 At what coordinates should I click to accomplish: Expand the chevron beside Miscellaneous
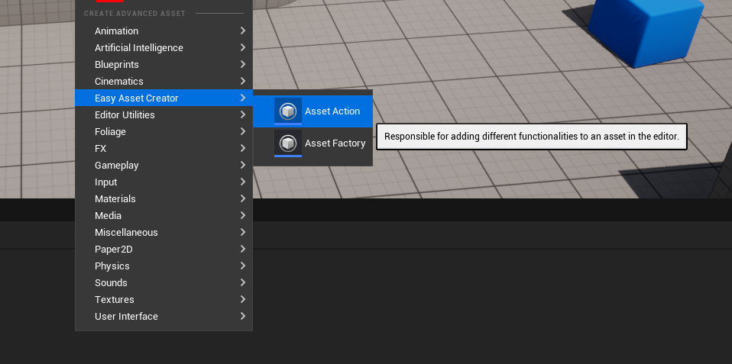click(x=243, y=232)
